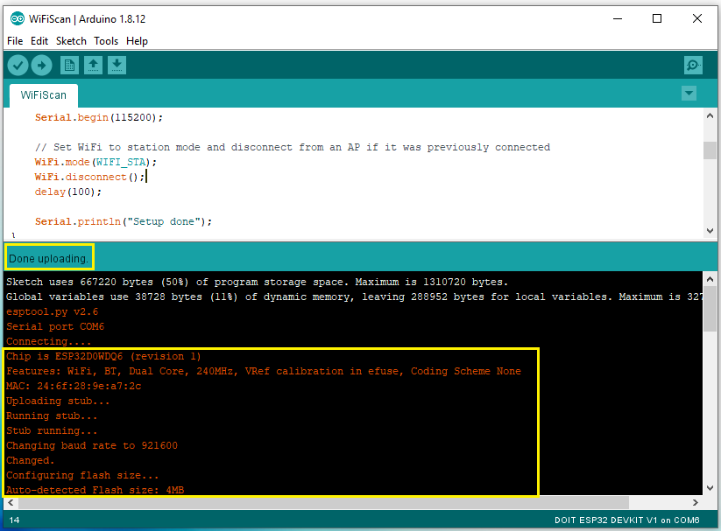Open the Sketch menu

(71, 41)
